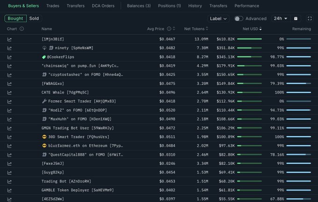Enable the Advanced toggle switch

(238, 19)
